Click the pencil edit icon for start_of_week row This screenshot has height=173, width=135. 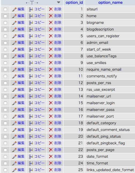(x=14, y=50)
